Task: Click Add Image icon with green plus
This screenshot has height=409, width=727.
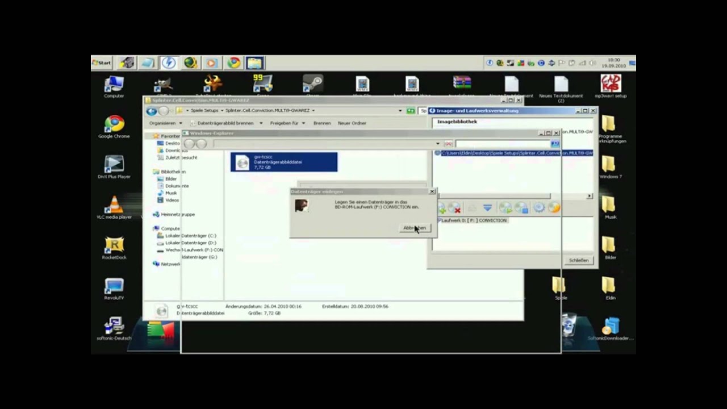Action: point(441,208)
